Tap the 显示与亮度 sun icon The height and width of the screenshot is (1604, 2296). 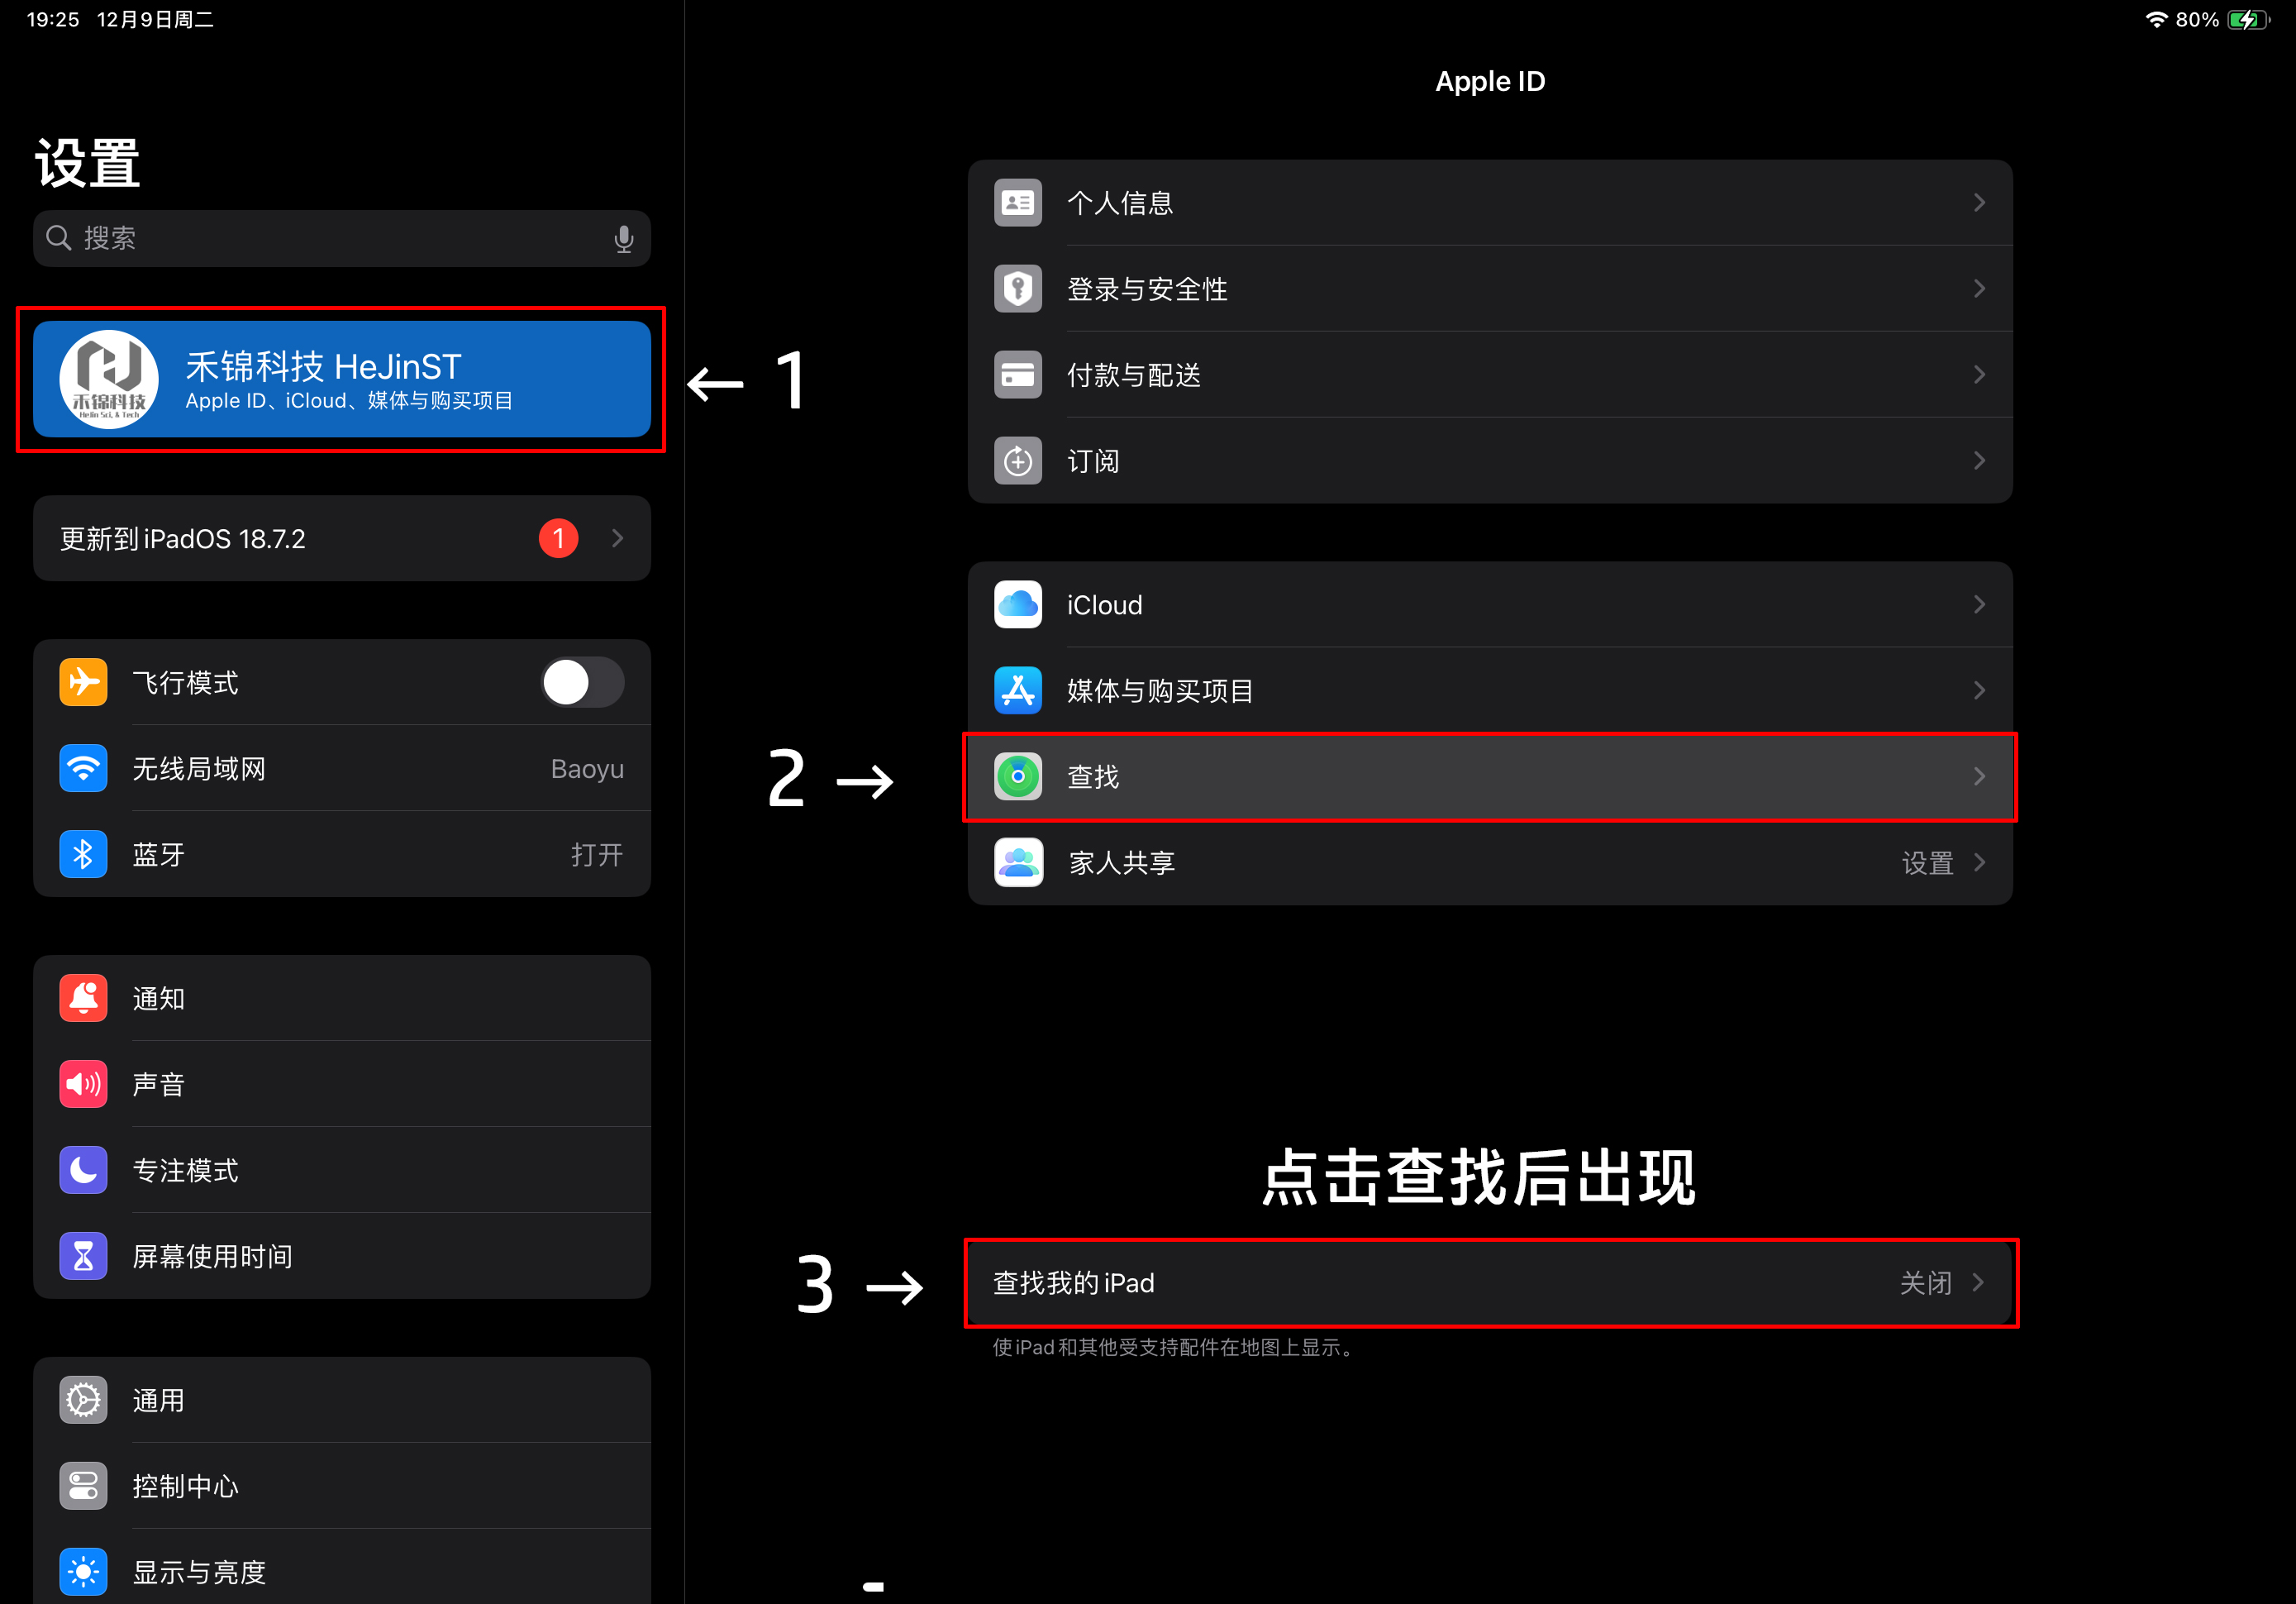[x=83, y=1572]
